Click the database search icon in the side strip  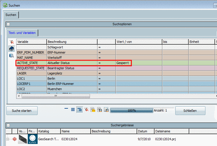point(12,56)
